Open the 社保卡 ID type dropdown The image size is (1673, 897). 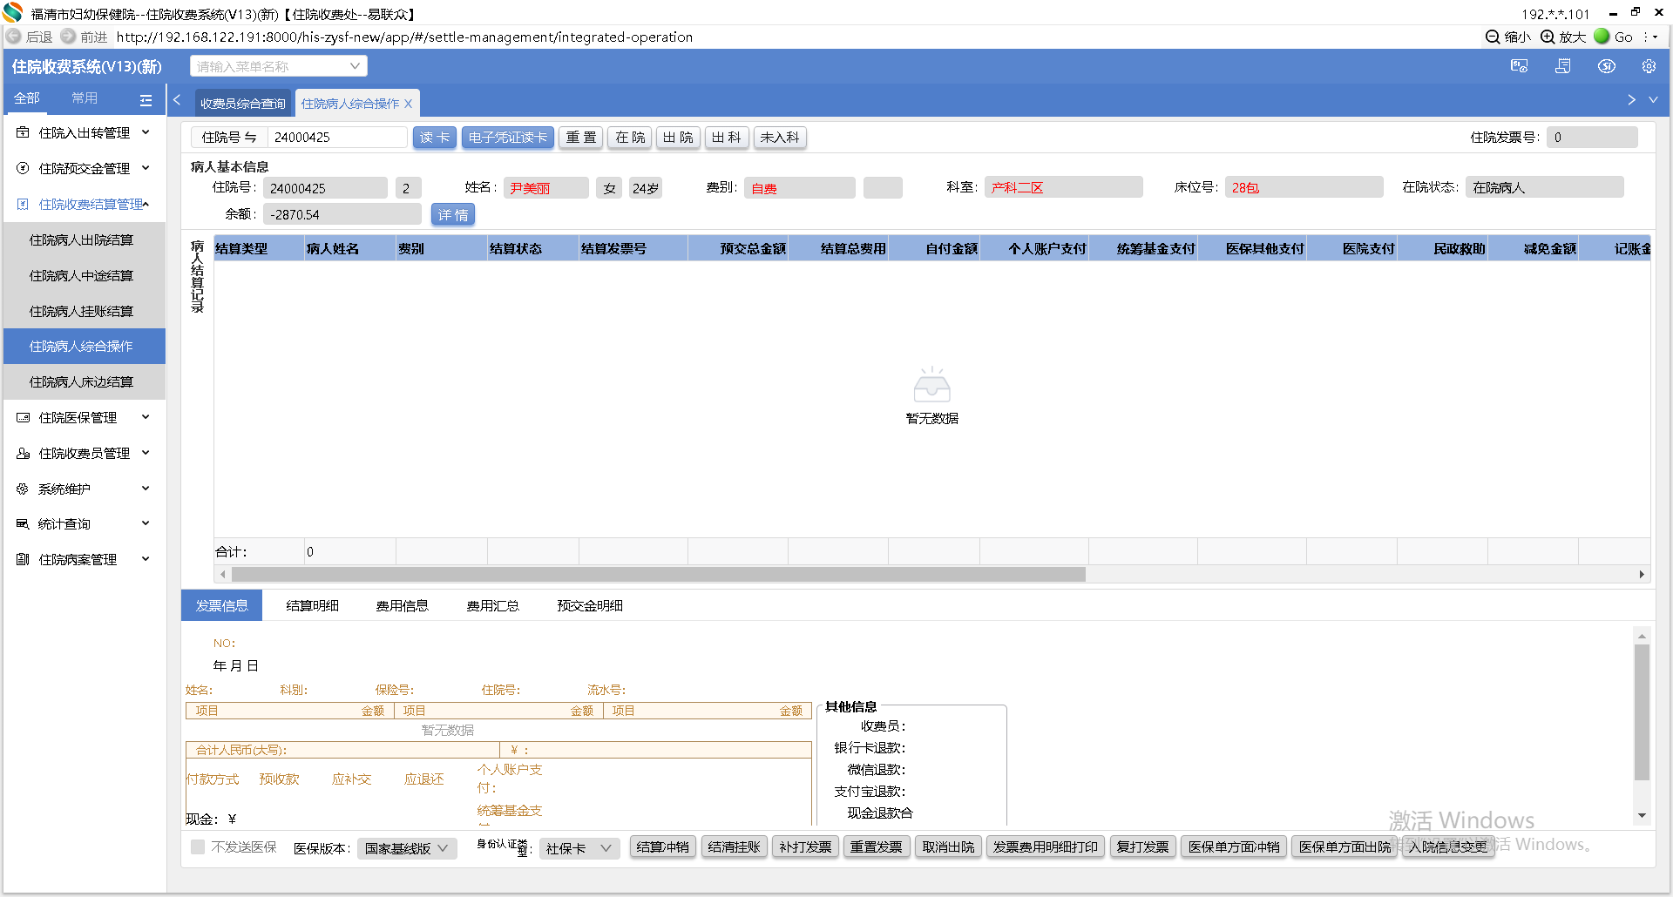coord(579,848)
